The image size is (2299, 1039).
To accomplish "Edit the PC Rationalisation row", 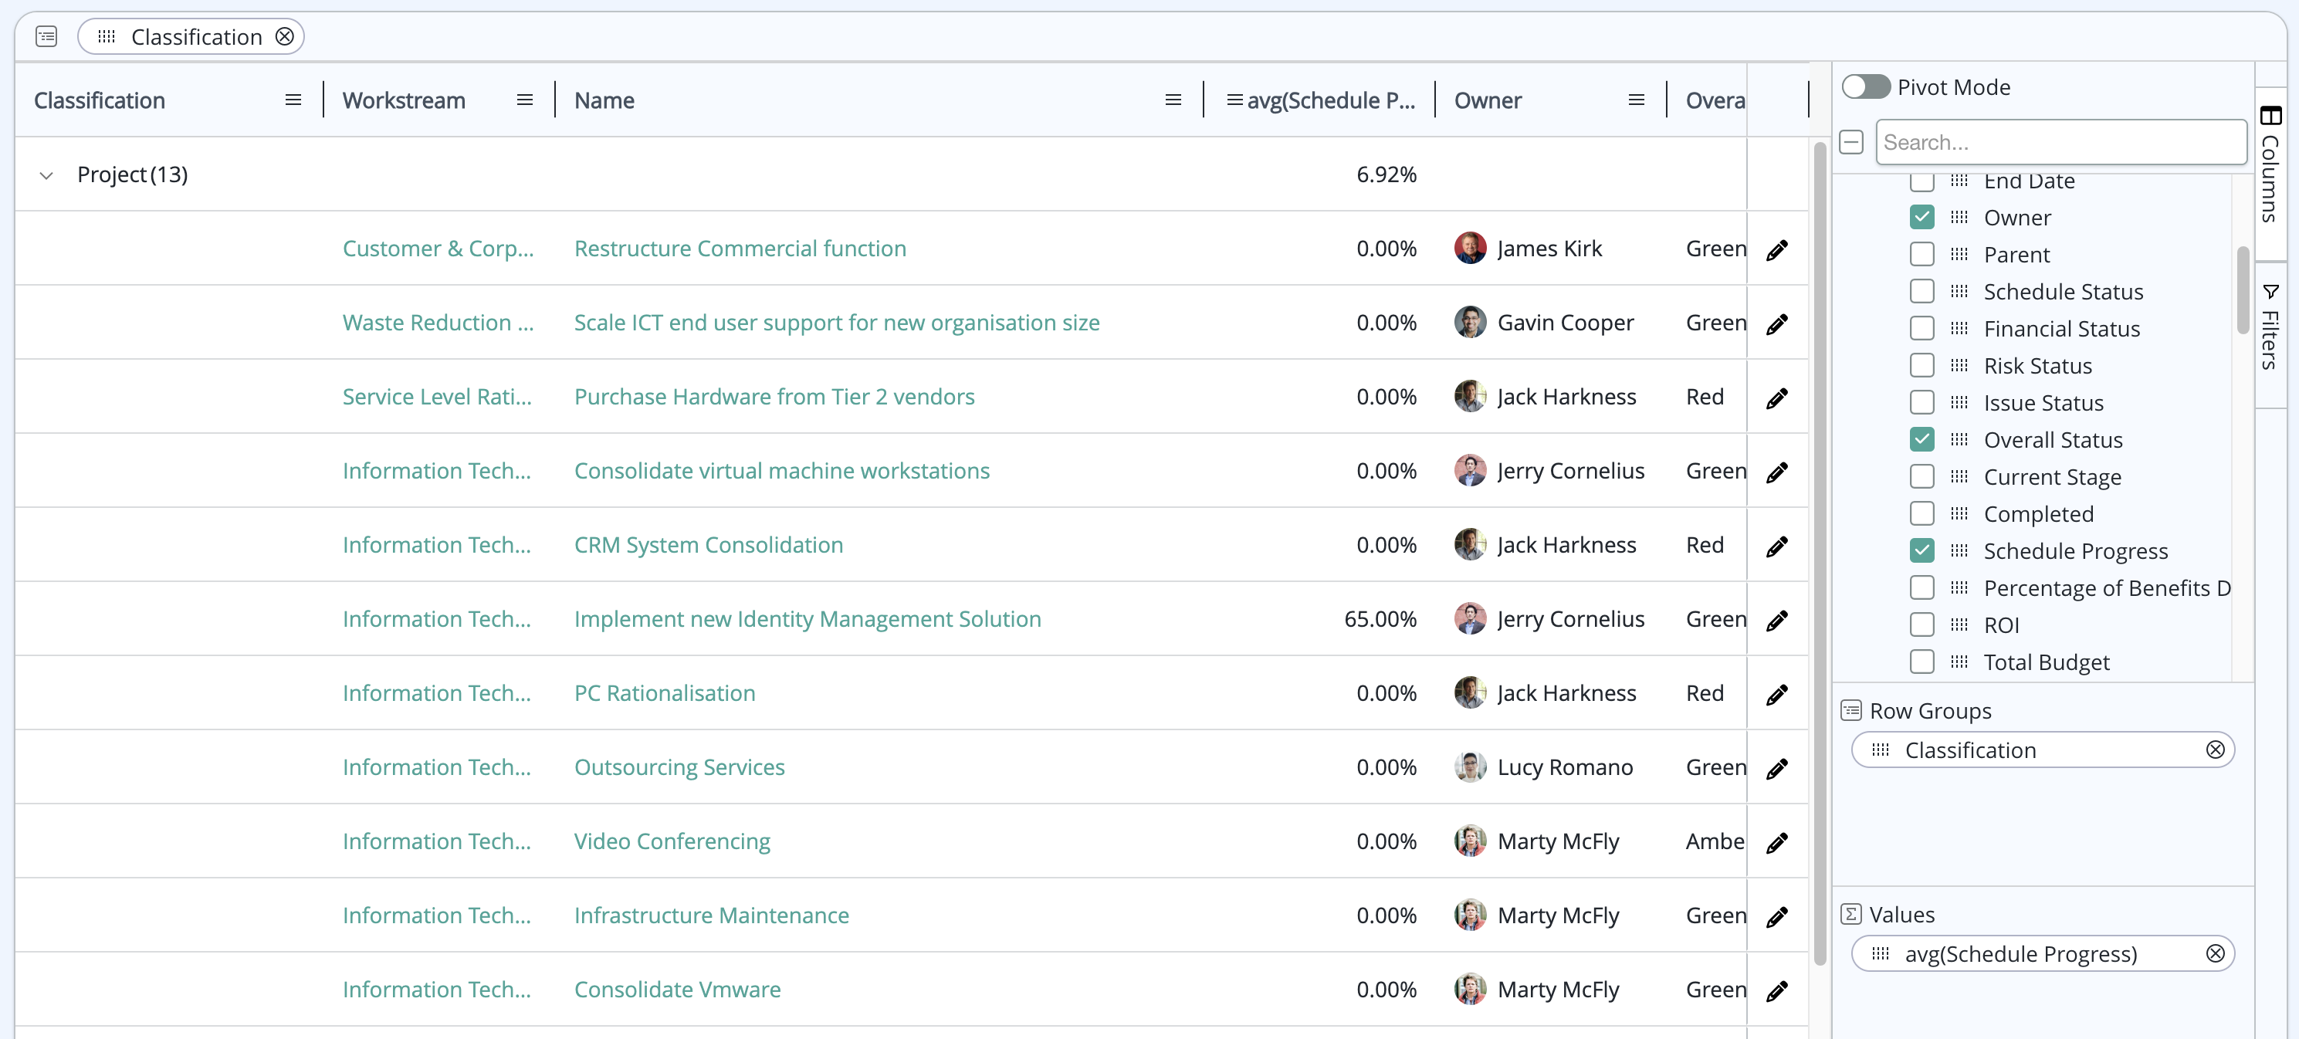I will click(x=1777, y=695).
